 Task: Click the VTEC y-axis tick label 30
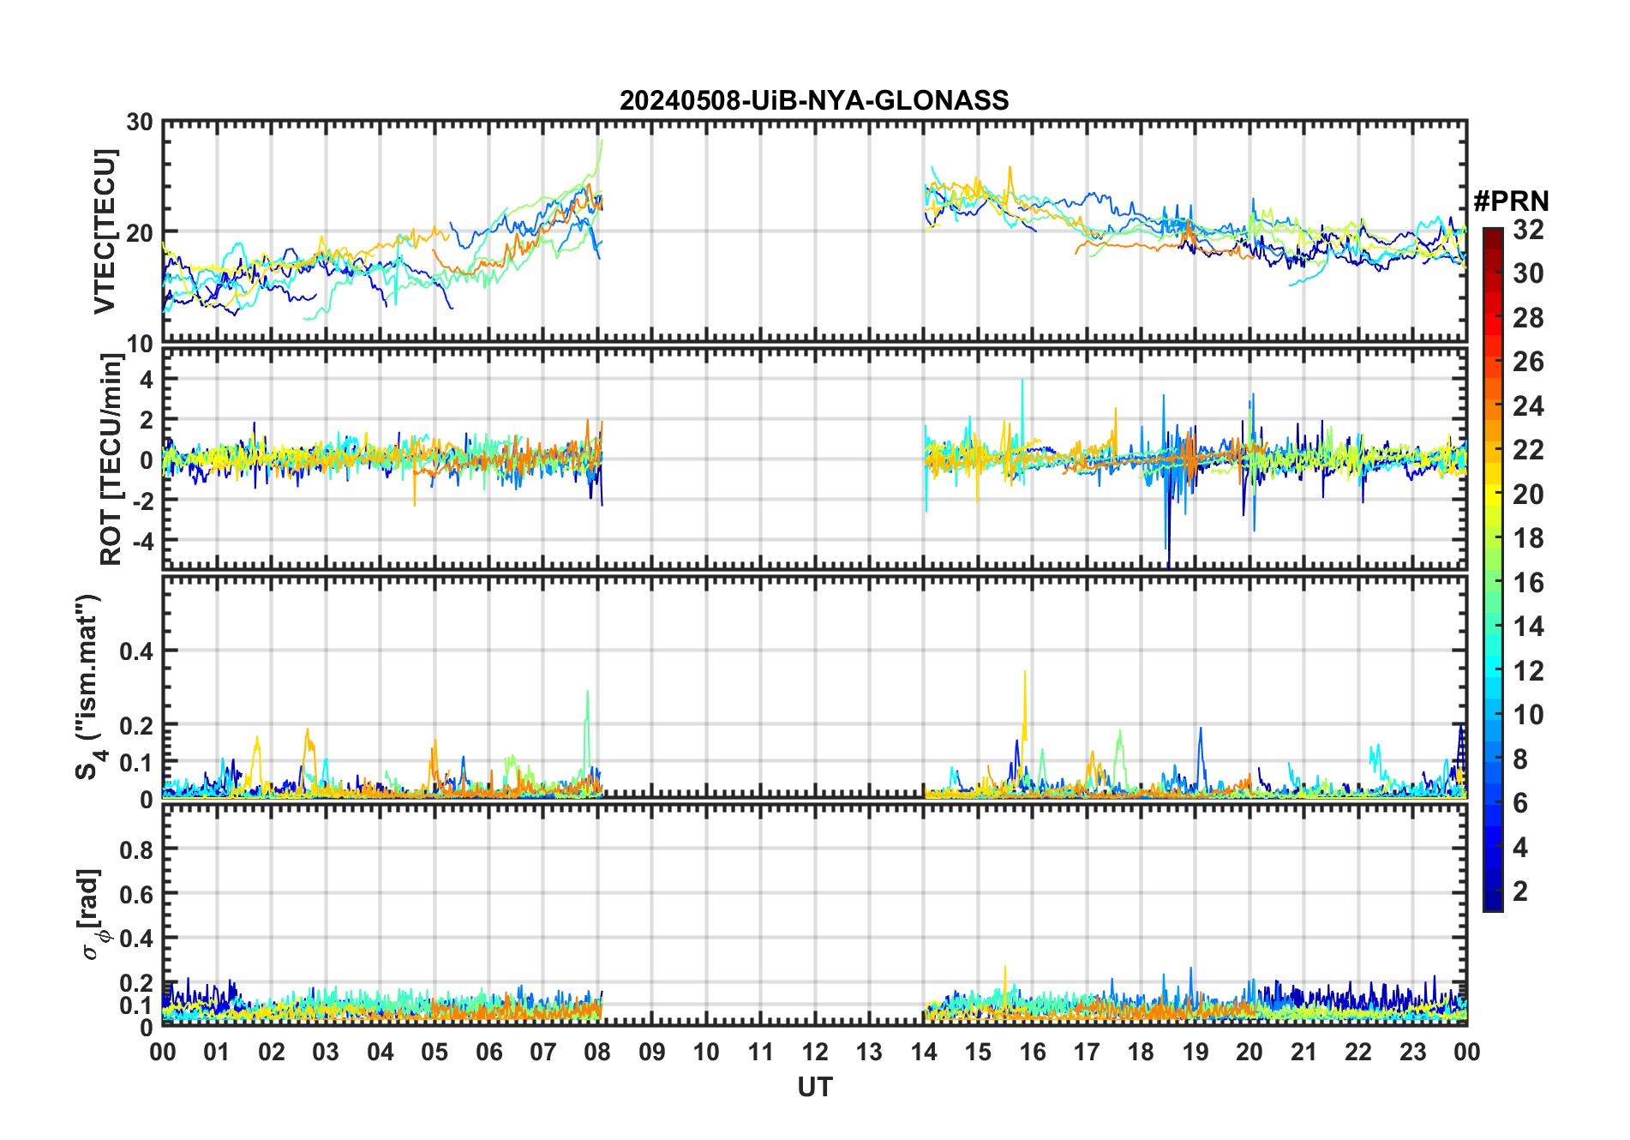141,123
